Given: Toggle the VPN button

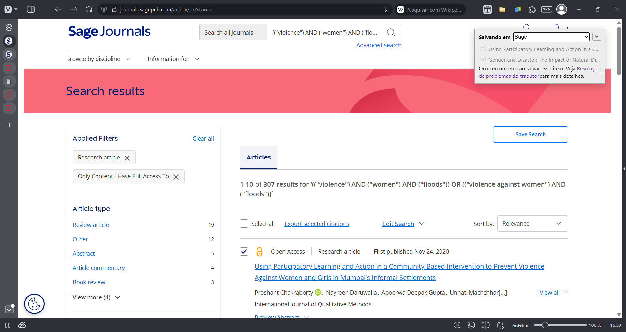Looking at the screenshot, I should click(547, 9).
